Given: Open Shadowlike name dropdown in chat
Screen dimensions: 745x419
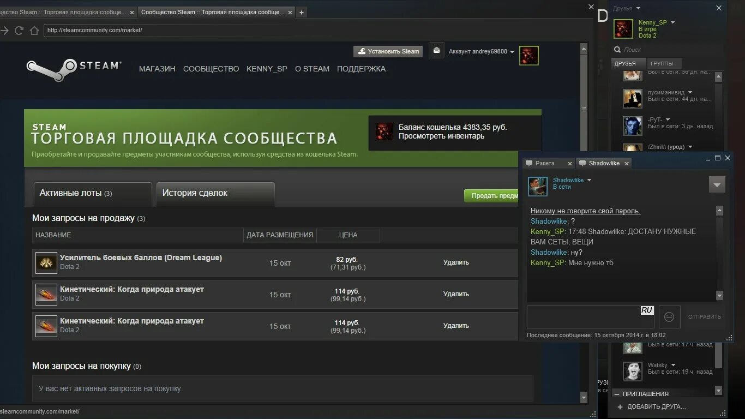Looking at the screenshot, I should pos(589,180).
